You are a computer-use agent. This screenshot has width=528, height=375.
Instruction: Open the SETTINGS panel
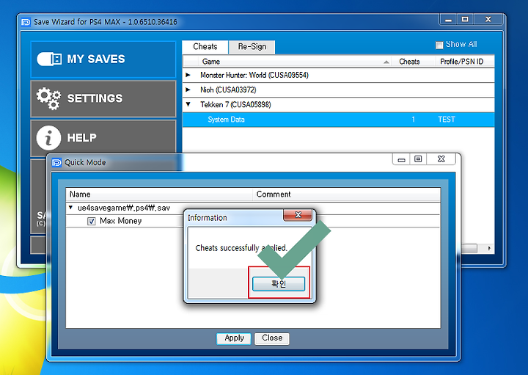click(x=103, y=98)
